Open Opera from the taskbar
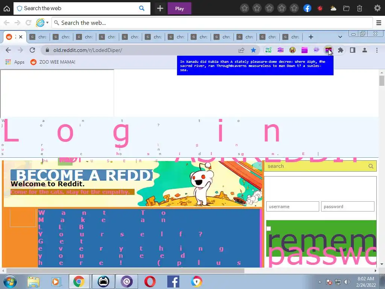Viewport: 385px width, 289px height. (150, 281)
